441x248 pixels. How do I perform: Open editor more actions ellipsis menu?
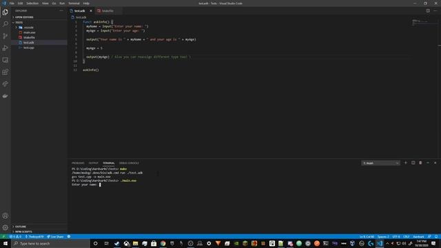coord(435,11)
